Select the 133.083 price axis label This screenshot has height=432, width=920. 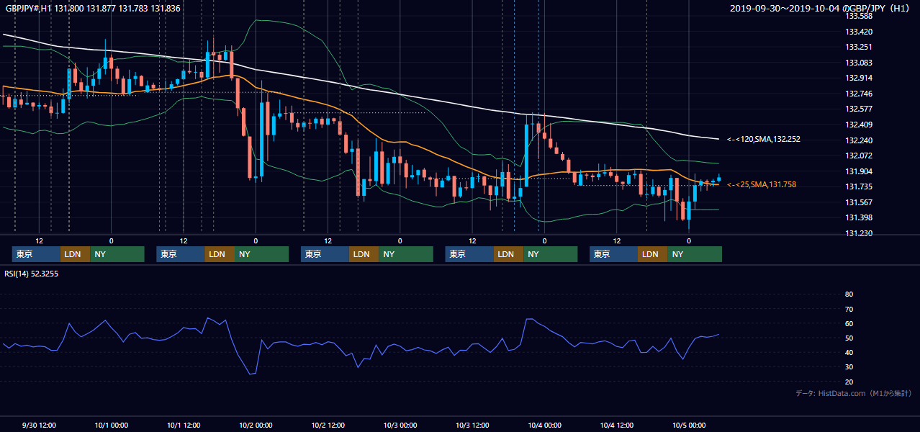[859, 63]
